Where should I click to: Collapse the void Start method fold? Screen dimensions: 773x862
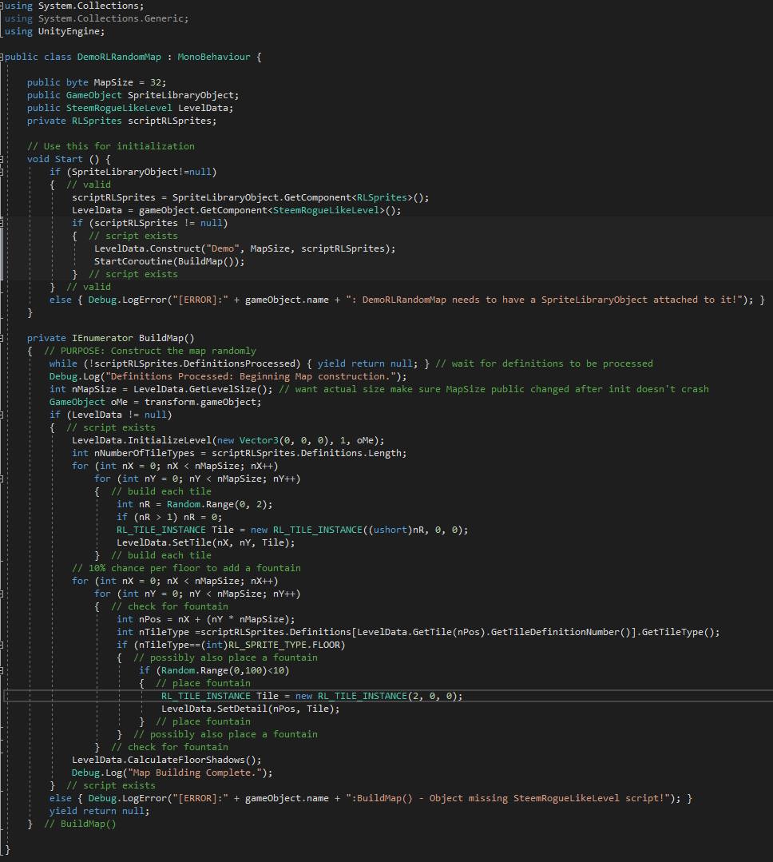point(2,160)
